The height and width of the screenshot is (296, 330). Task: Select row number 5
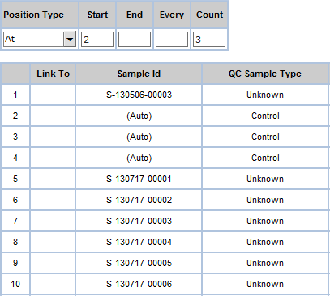[15, 179]
